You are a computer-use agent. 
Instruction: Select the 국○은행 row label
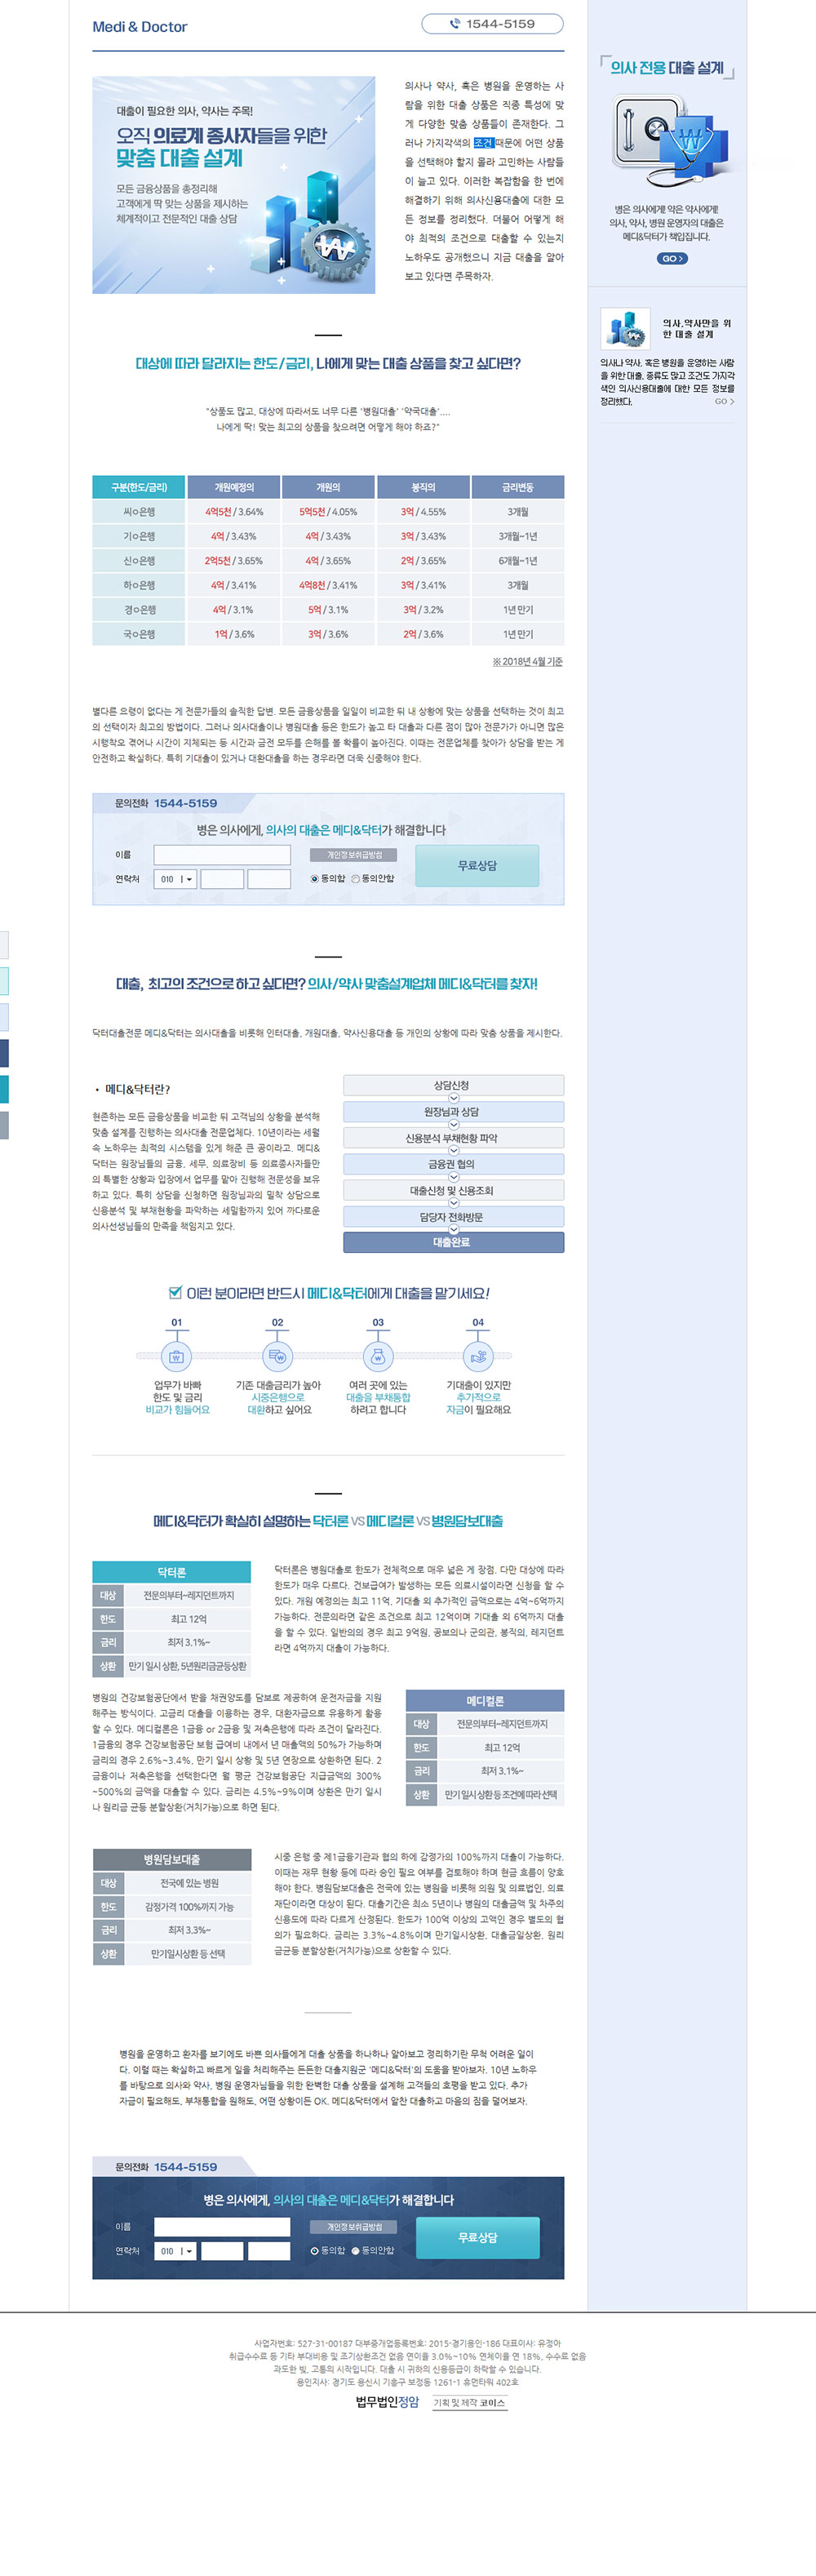tap(139, 634)
